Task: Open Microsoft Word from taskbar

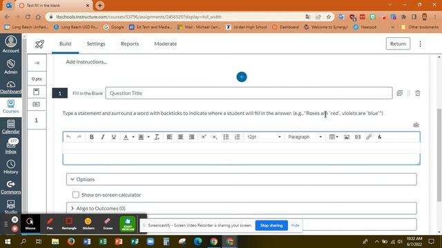Action: [x=87, y=242]
